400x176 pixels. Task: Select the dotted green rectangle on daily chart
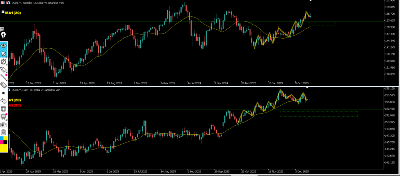318,114
